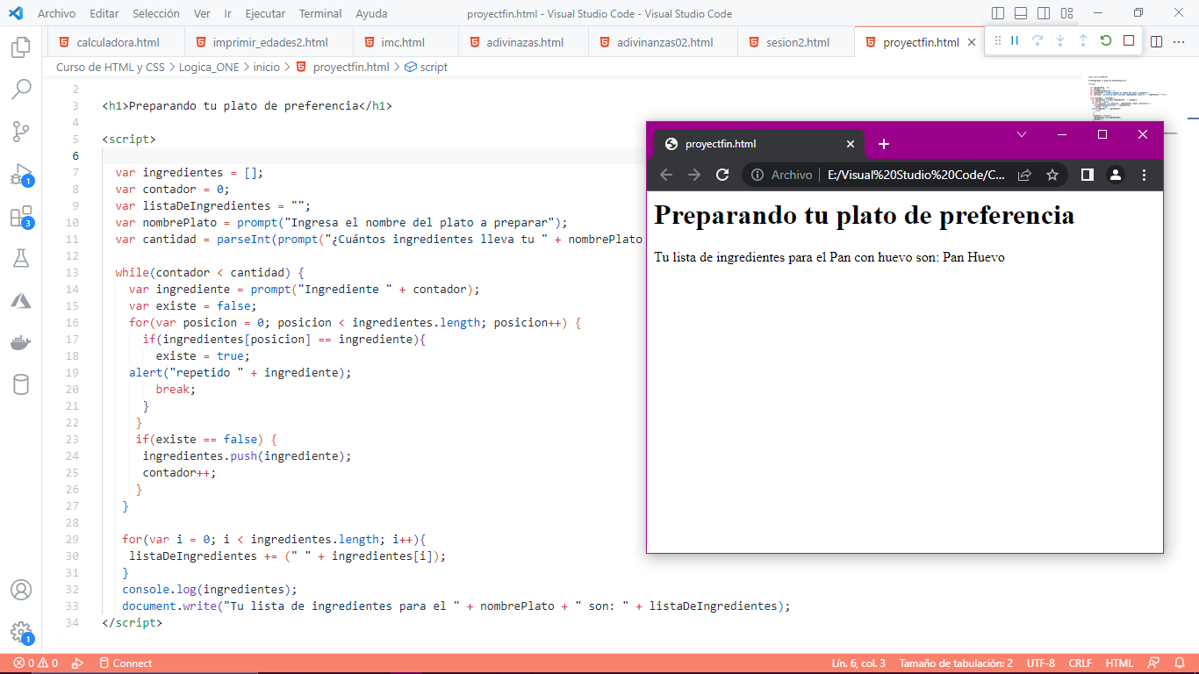Screen dimensions: 1199x674
Task: Click the proyectfin.html breadcrumb
Action: click(342, 67)
